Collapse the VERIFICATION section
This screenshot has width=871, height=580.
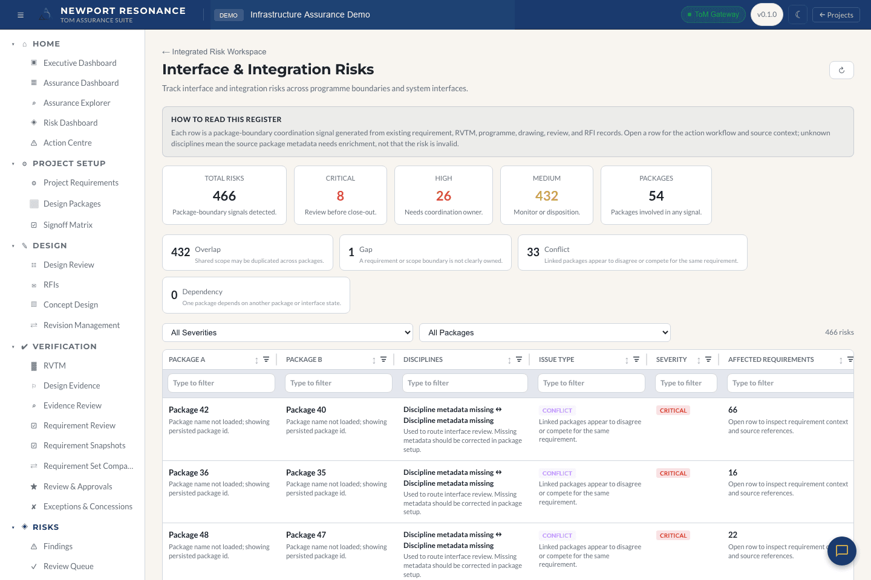click(13, 347)
